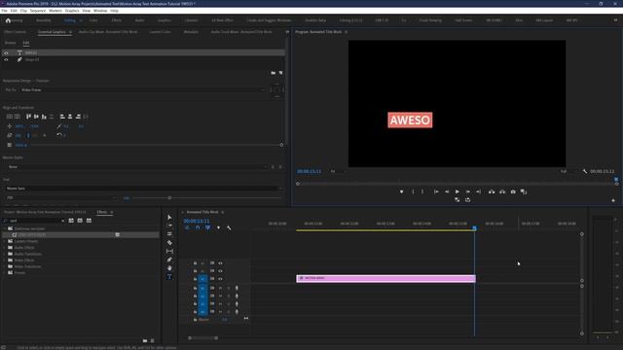Click the timeline settings wrench icon
Screen dimensions: 623x350
click(x=229, y=227)
